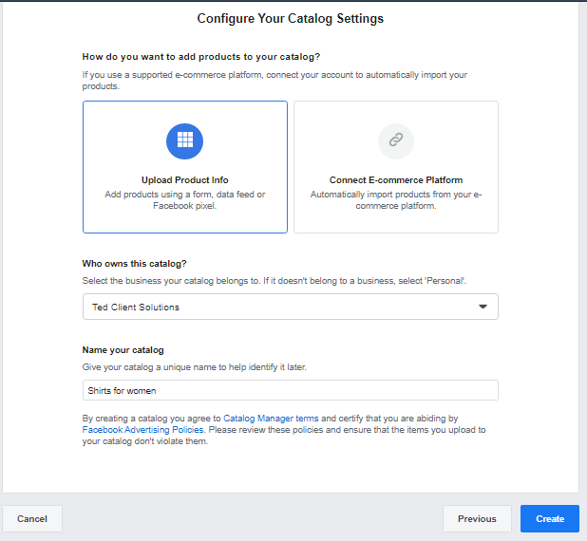Open the Catalog Manager terms link

click(x=271, y=419)
